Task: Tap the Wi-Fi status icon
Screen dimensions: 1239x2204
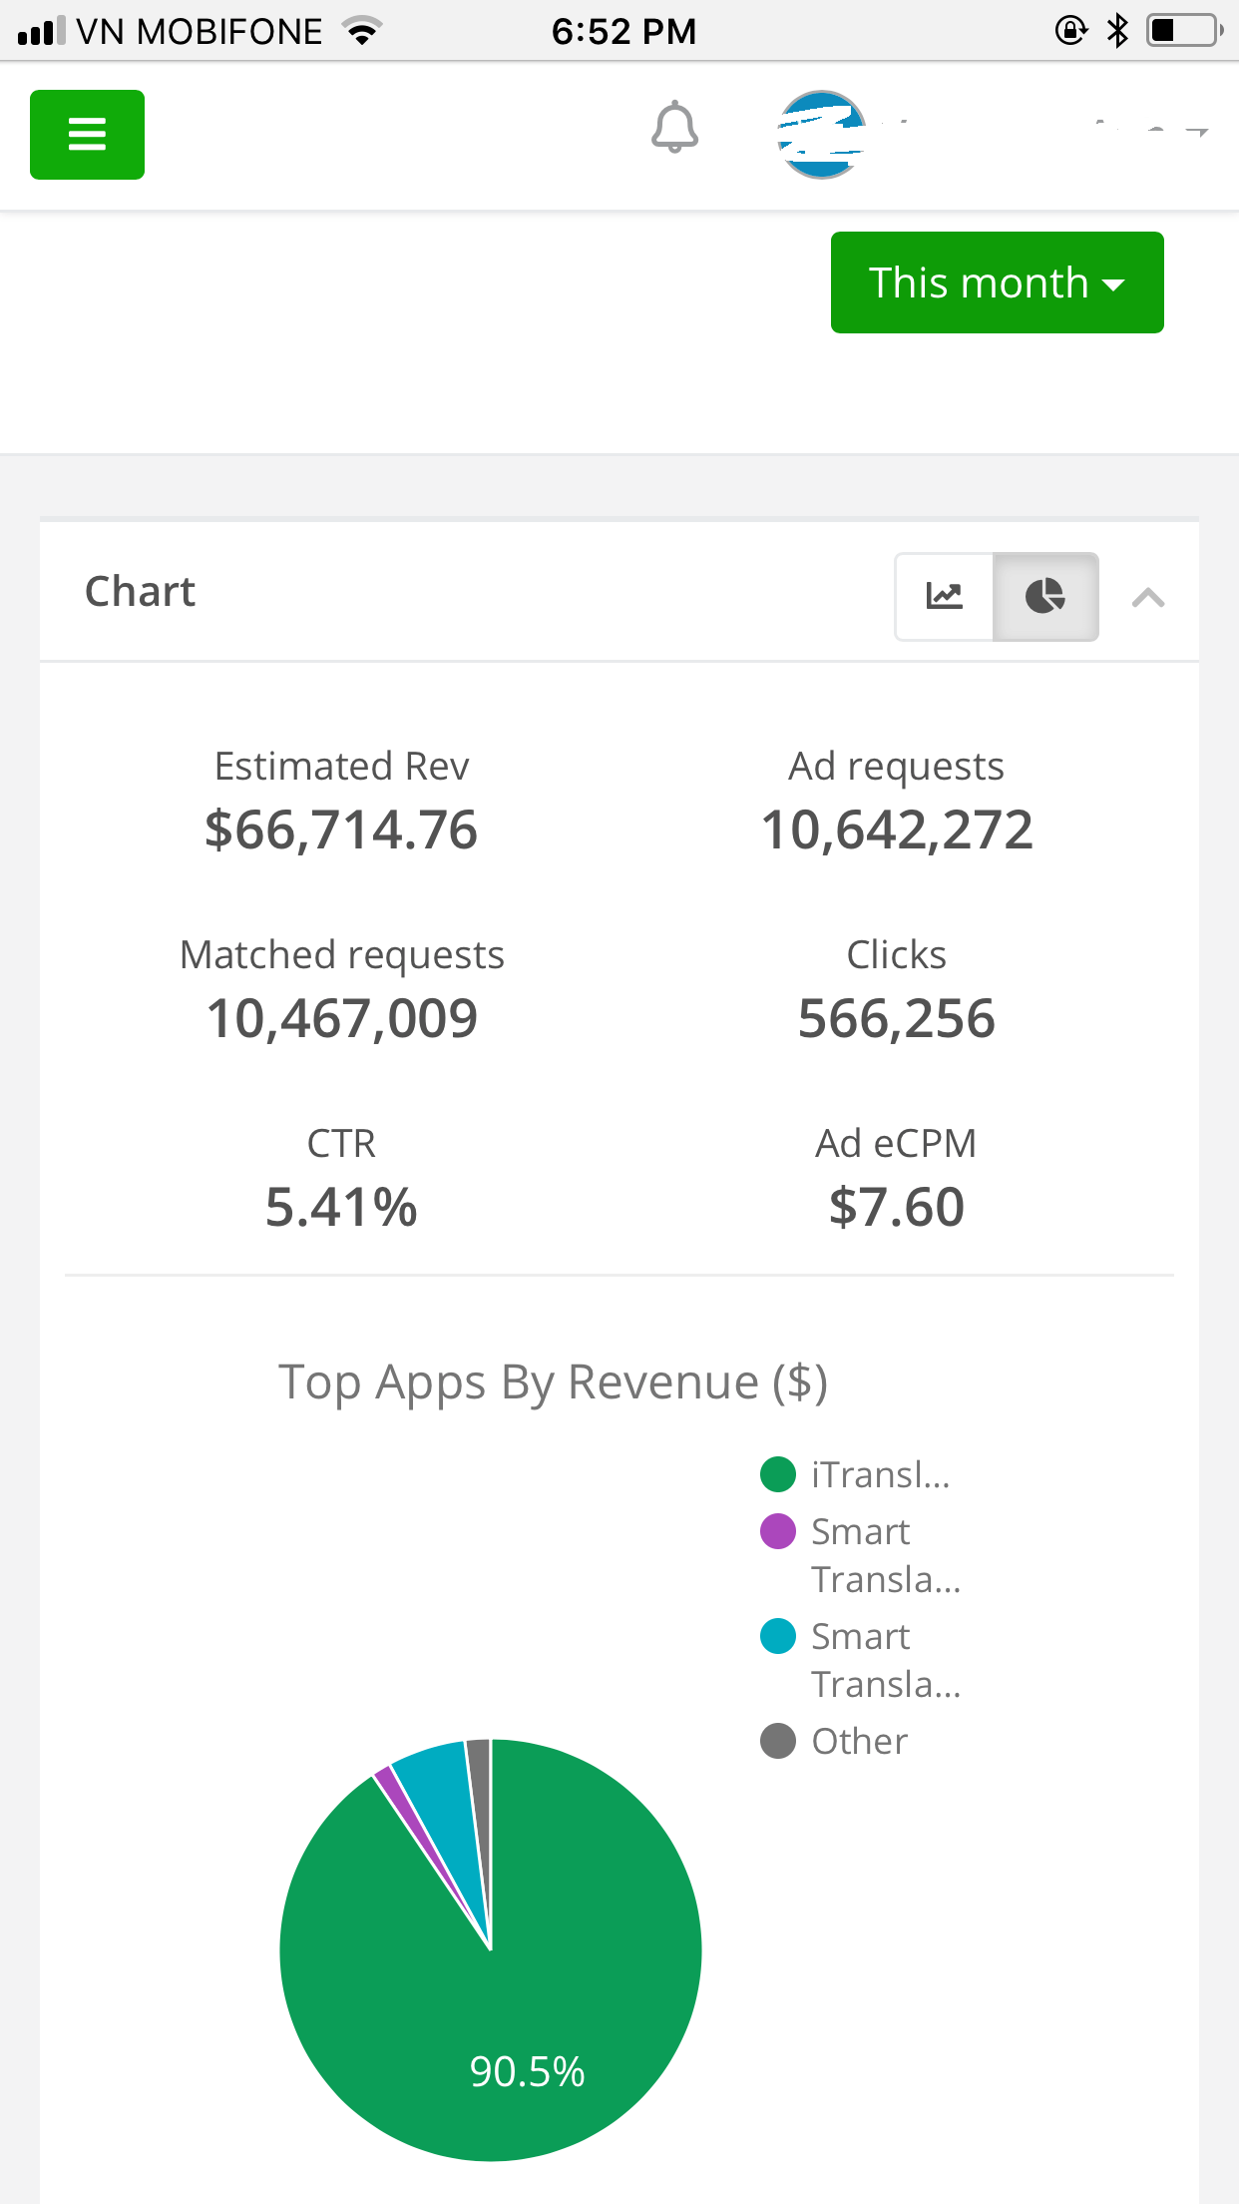Action: 363,31
